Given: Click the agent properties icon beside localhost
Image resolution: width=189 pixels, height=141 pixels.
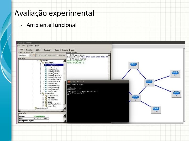Looking at the screenshot, I should [x=33, y=55].
